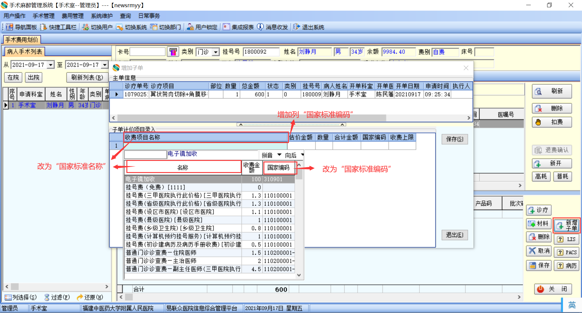582x313 pixels.
Task: Open the 拼音 search mode dropdown
Action: coord(279,155)
